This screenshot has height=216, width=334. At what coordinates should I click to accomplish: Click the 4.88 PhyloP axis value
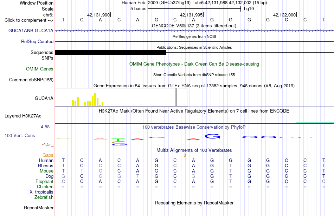pyautogui.click(x=45, y=127)
